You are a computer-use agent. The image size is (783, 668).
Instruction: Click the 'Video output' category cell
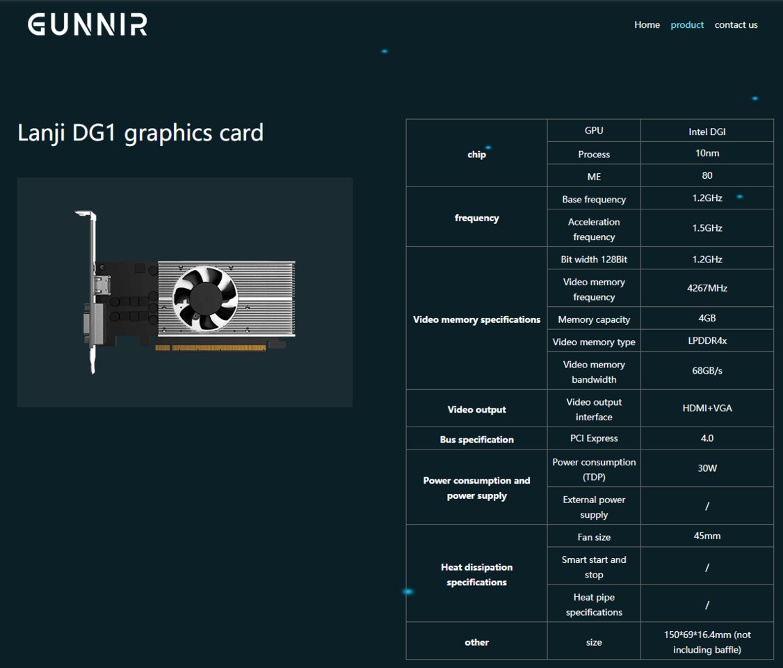[x=477, y=408]
